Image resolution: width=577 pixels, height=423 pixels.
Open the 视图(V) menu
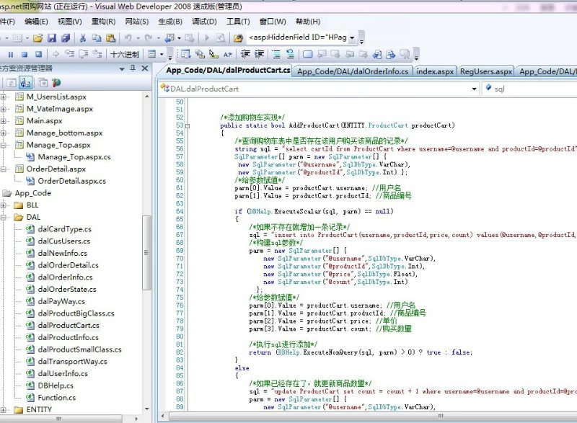pyautogui.click(x=69, y=22)
